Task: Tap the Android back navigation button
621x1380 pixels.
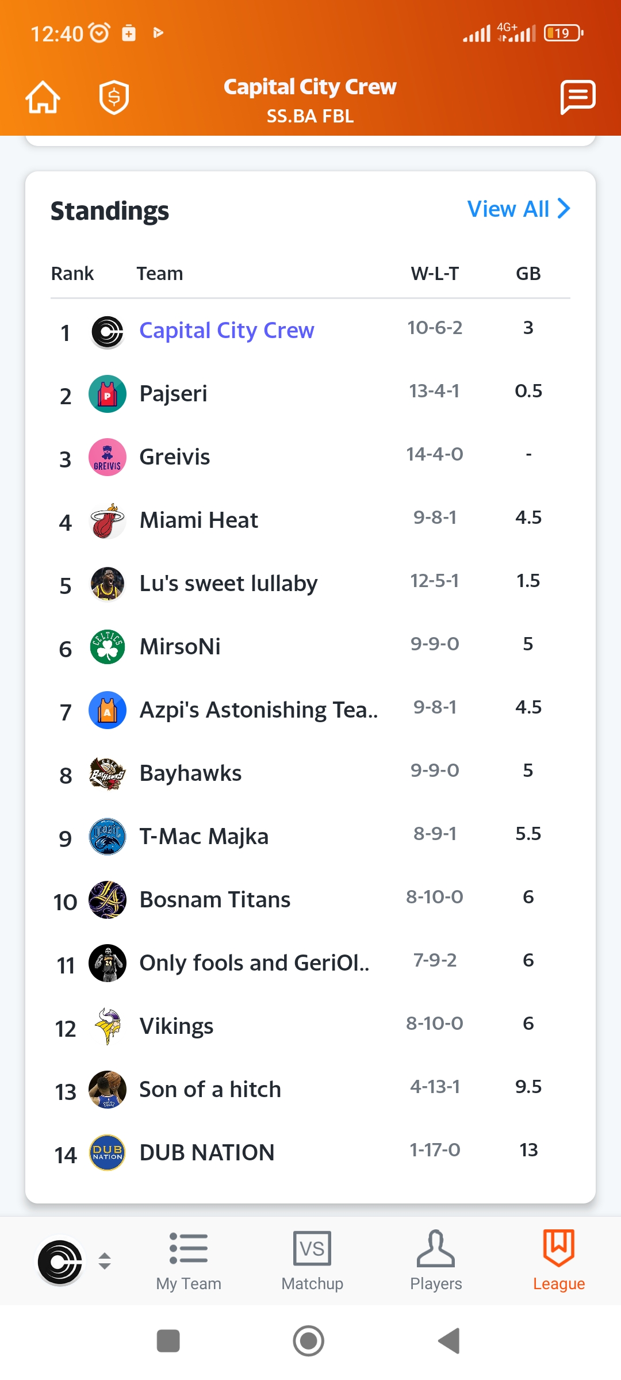Action: tap(449, 1341)
